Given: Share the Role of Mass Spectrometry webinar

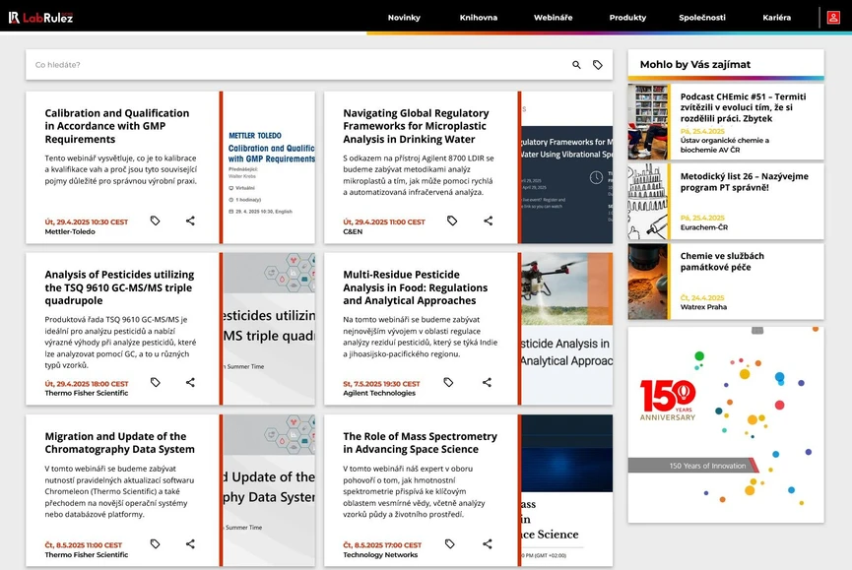Looking at the screenshot, I should point(488,544).
